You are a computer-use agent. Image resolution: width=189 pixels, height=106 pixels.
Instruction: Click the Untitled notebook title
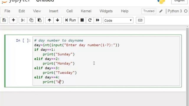(x=45, y=1)
